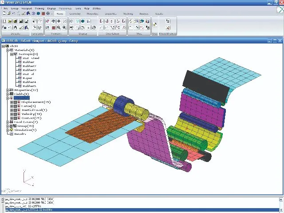Collapse the Isotropic materials tree node
Image resolution: width=284 pixels, height=213 pixels.
click(x=11, y=54)
